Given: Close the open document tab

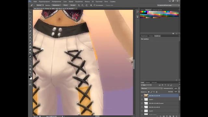Looking at the screenshot, I should coord(76,8).
